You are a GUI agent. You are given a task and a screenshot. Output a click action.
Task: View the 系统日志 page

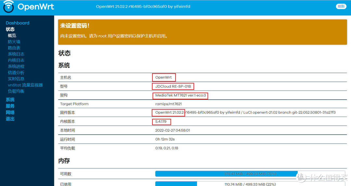coord(16,54)
